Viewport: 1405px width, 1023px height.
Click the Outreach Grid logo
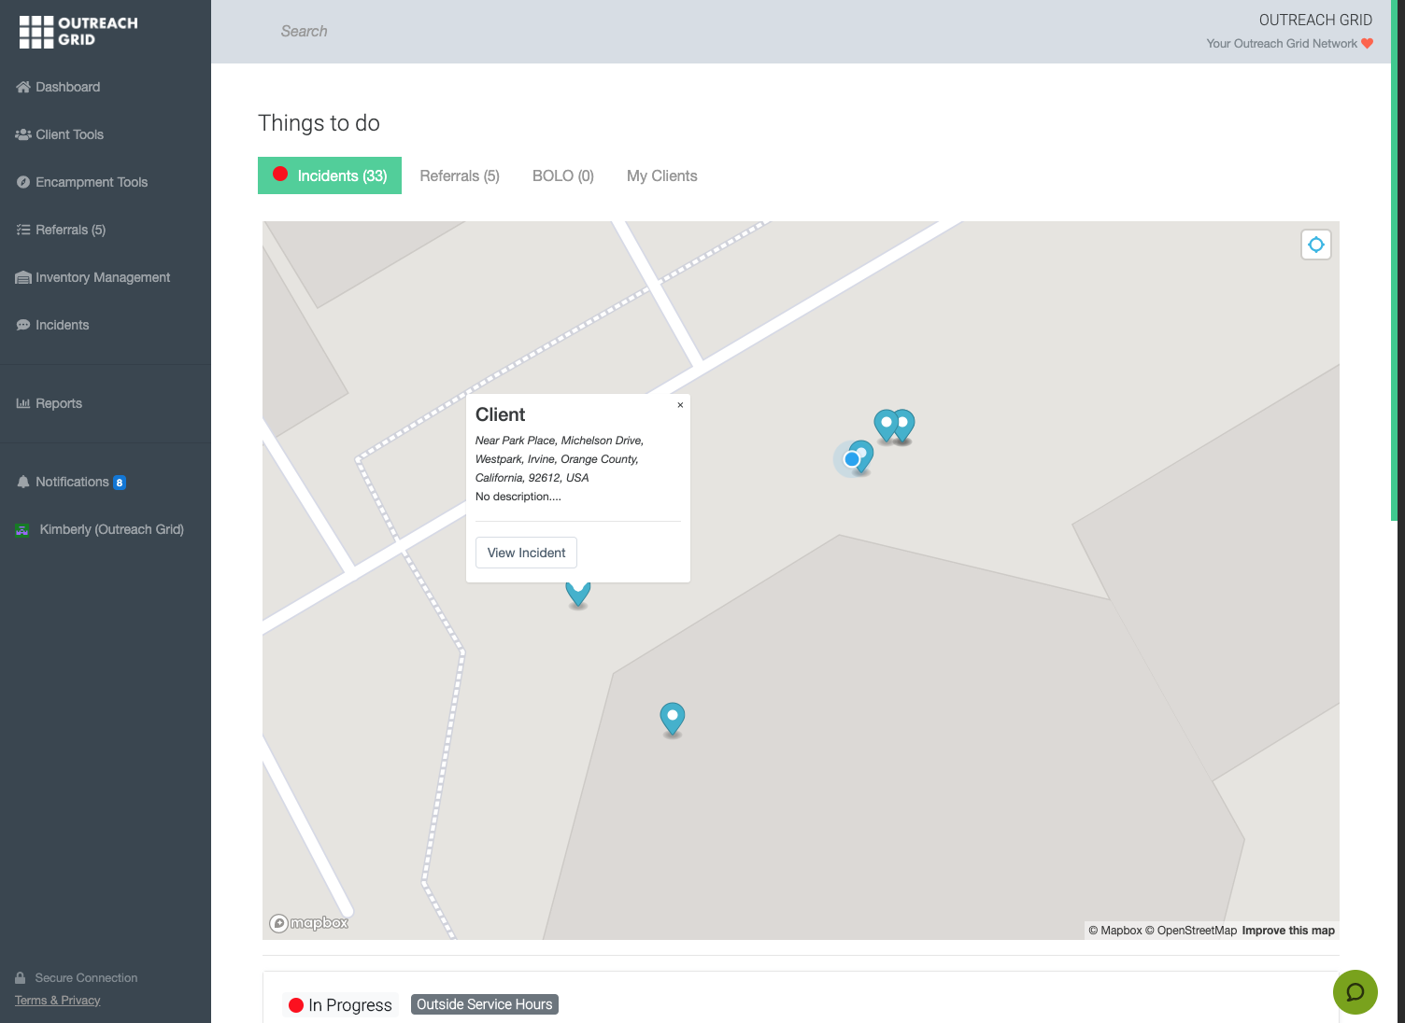[78, 32]
